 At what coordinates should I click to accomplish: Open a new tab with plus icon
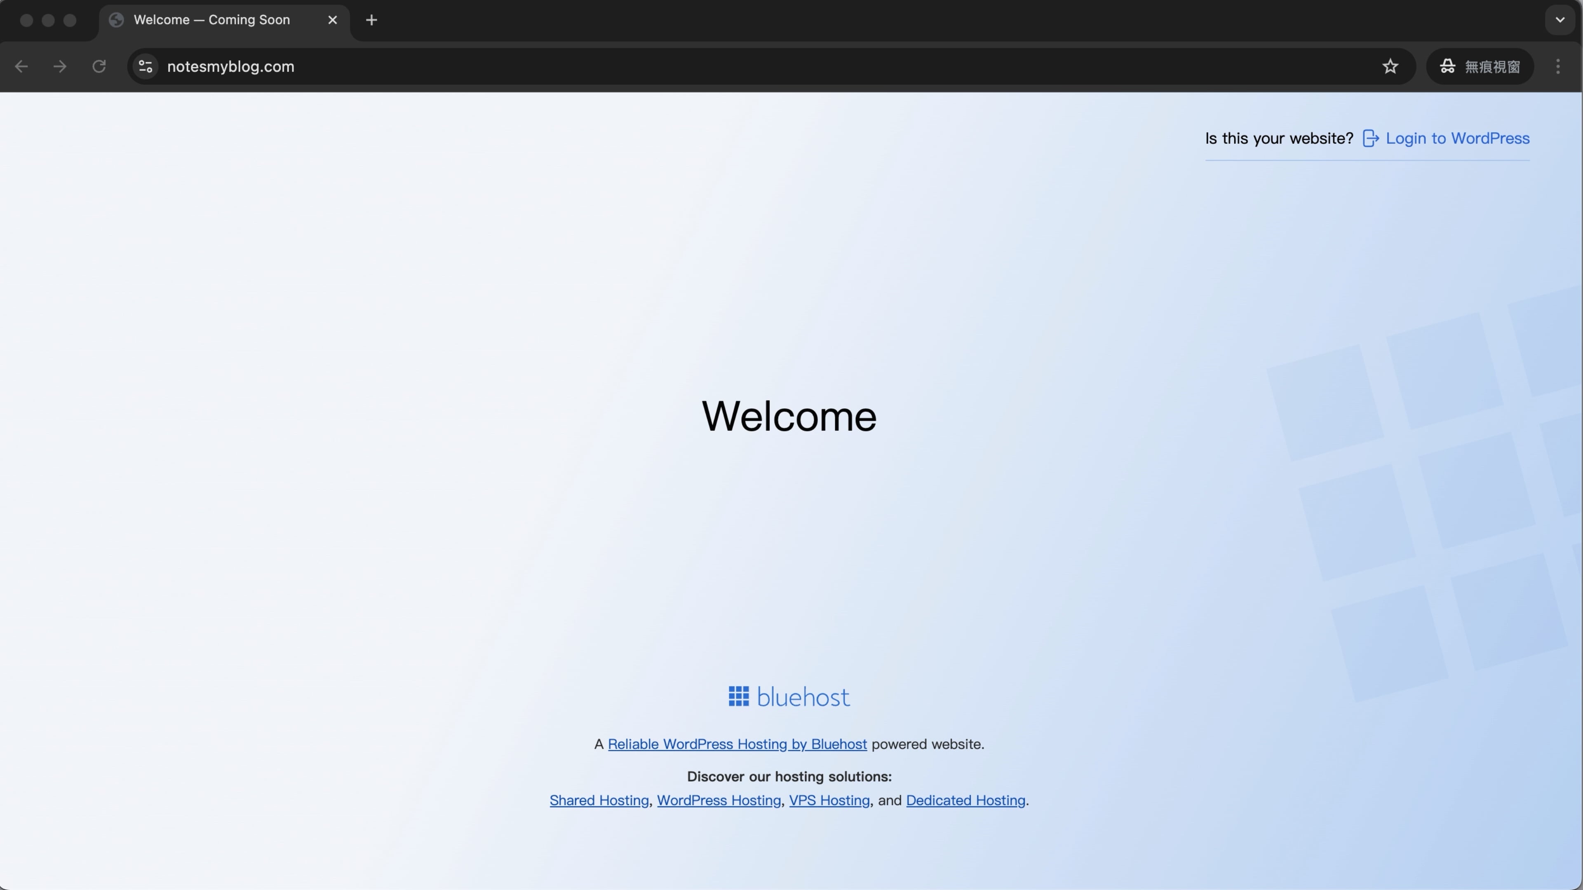click(371, 20)
